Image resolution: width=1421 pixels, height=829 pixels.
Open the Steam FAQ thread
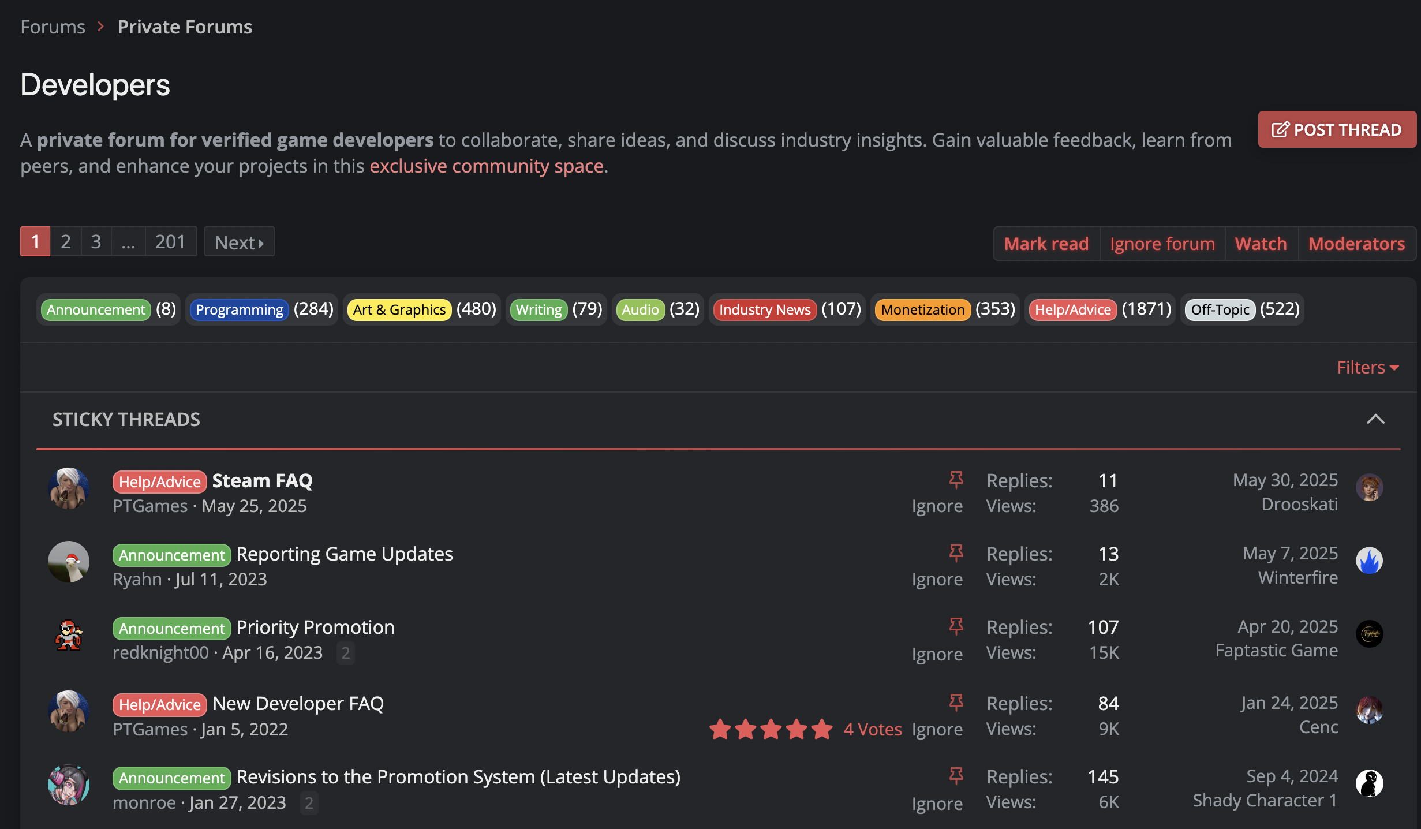click(x=262, y=480)
